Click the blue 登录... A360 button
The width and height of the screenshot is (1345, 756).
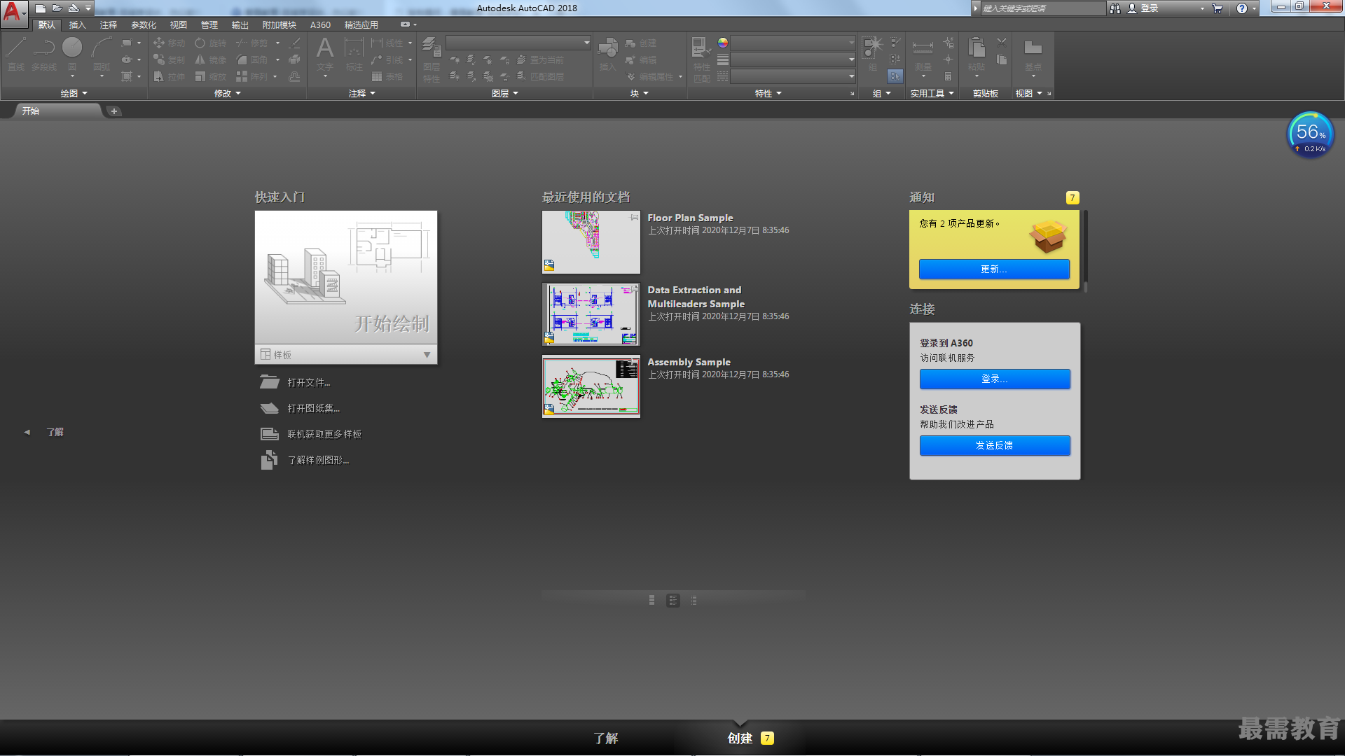click(x=995, y=379)
